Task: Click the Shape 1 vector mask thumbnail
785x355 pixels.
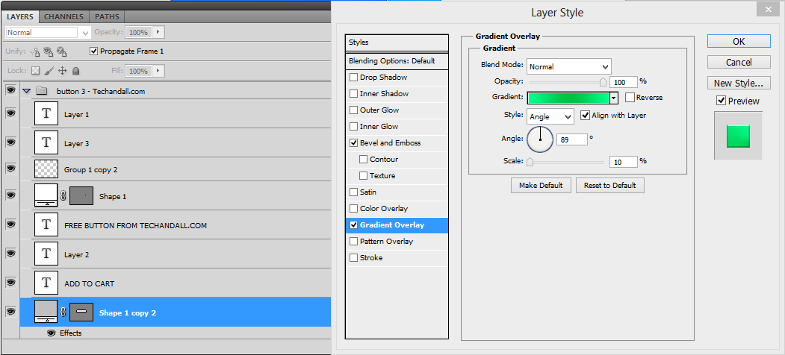Action: (81, 196)
